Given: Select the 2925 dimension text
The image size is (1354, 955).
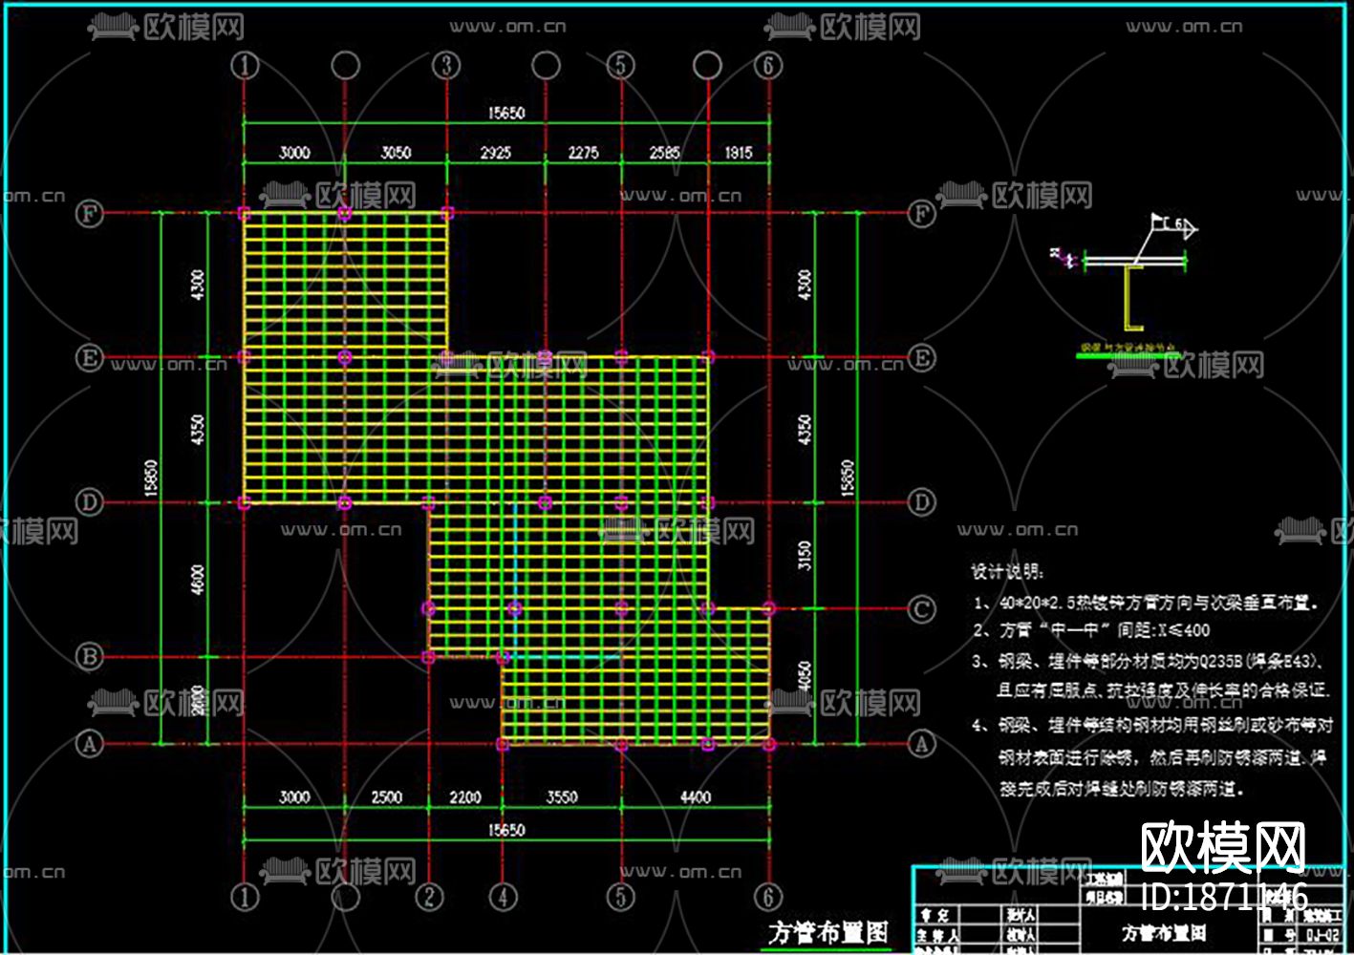Looking at the screenshot, I should (495, 153).
